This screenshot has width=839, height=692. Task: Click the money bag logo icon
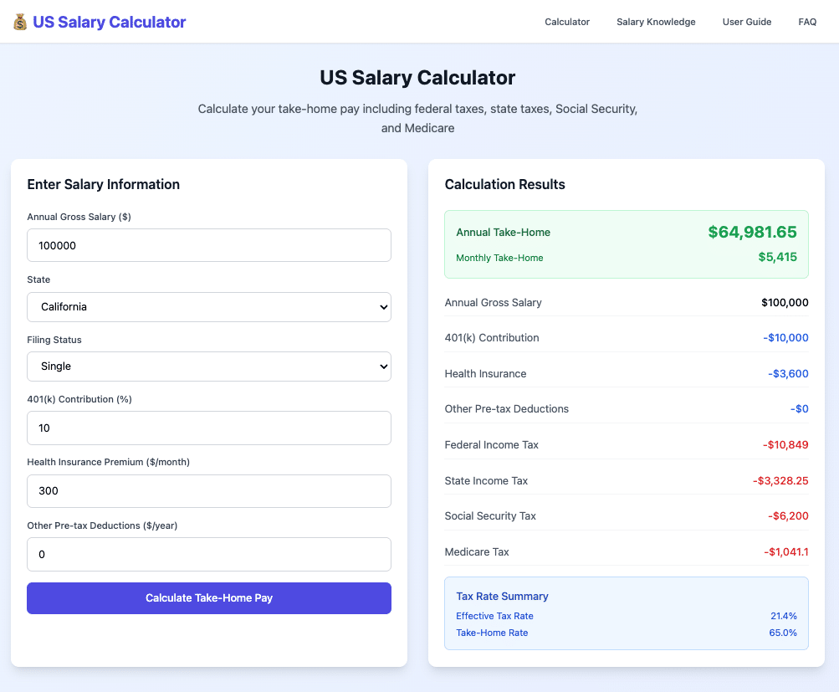pos(19,21)
